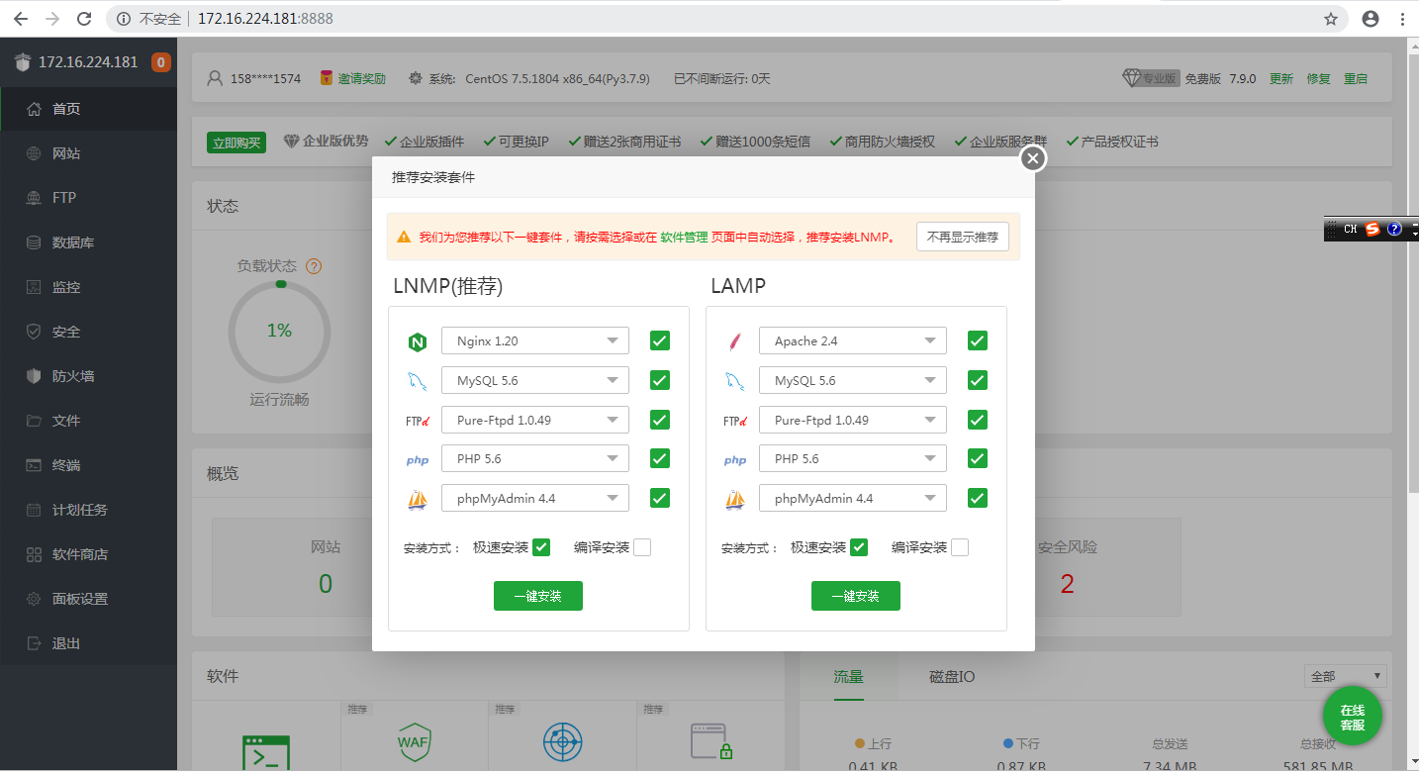Click the help question mark beside 负载状态

tap(314, 266)
